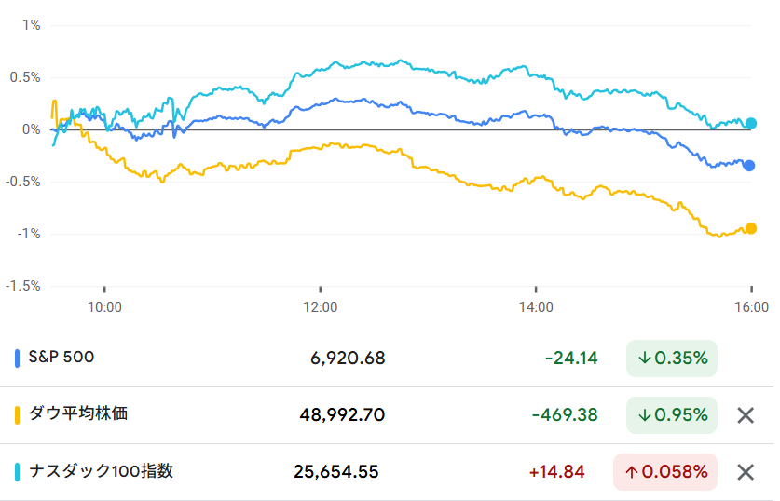Screen dimensions: 780x501
Task: Click the S&P 500 end-of-day chart dot
Action: [x=749, y=166]
